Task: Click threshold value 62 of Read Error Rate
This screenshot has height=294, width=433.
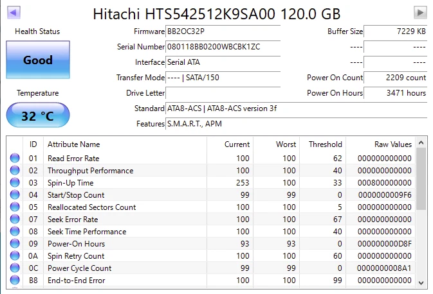Action: (337, 159)
